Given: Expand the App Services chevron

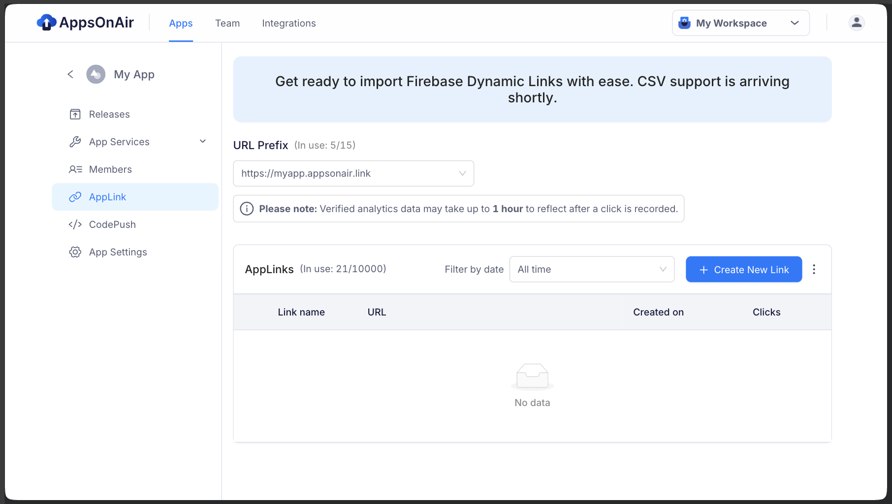Looking at the screenshot, I should pyautogui.click(x=203, y=142).
